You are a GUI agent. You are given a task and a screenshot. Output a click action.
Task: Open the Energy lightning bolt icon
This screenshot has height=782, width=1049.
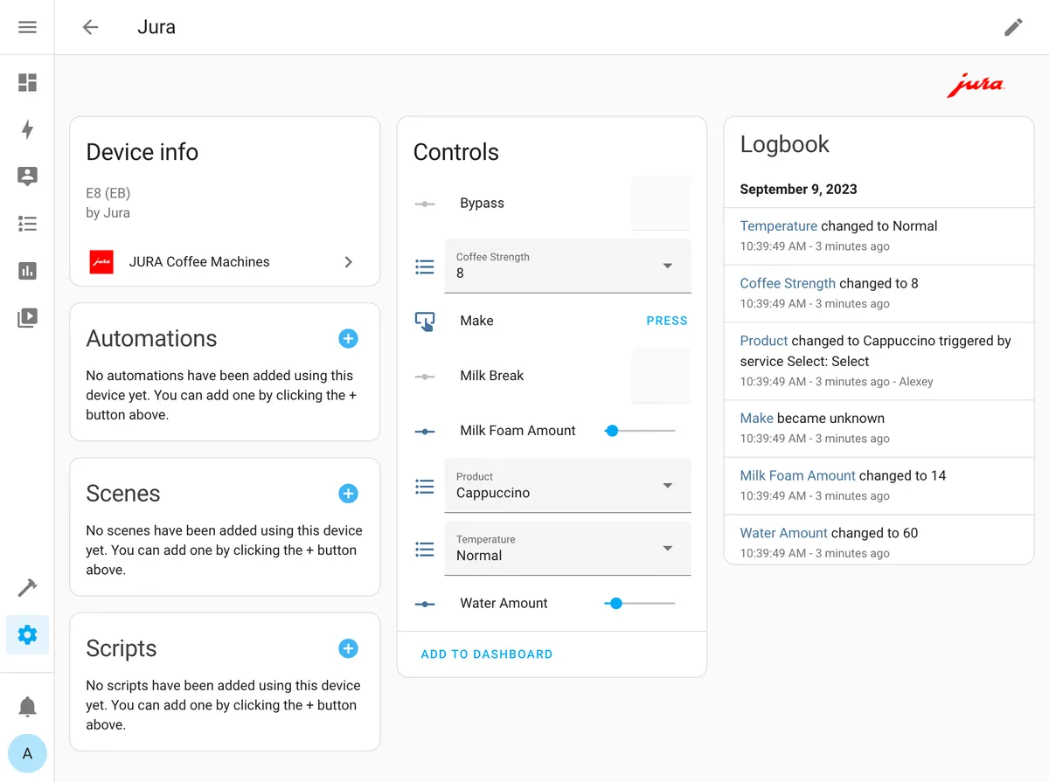[x=27, y=129]
